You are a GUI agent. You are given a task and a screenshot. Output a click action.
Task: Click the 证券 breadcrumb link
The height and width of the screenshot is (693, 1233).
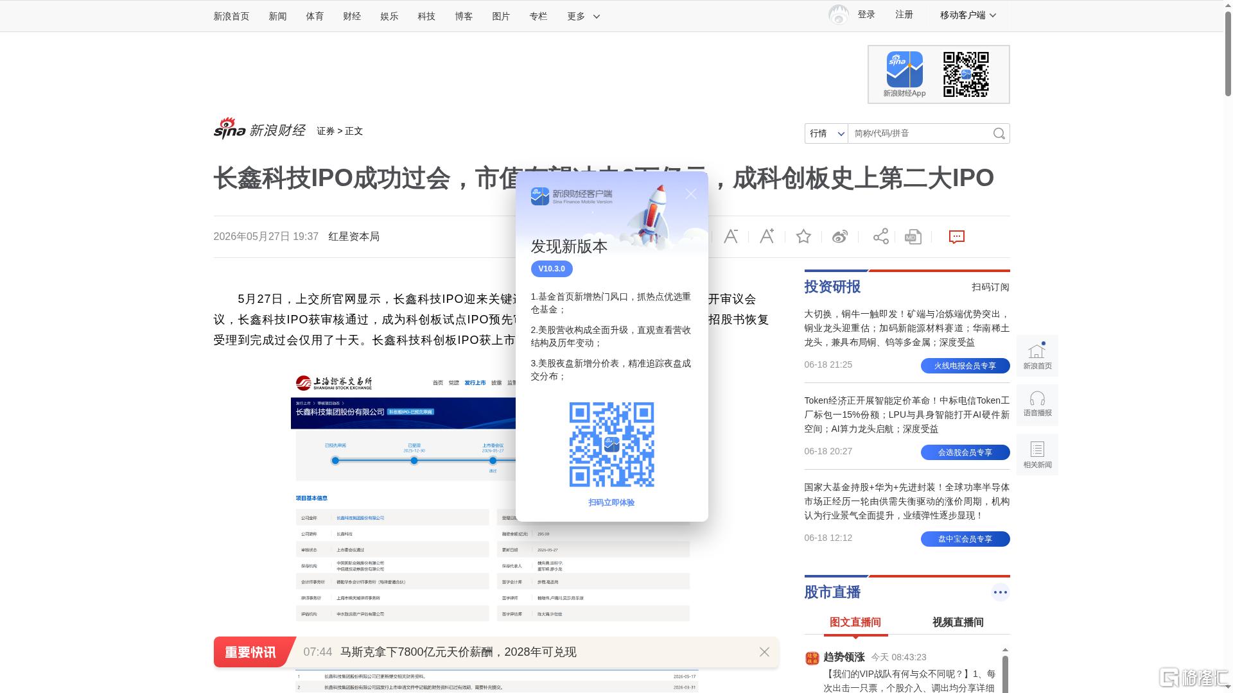[326, 131]
